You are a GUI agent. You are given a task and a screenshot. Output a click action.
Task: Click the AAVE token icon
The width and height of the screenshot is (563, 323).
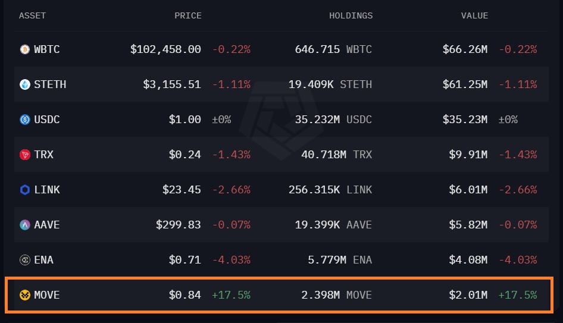tap(25, 225)
